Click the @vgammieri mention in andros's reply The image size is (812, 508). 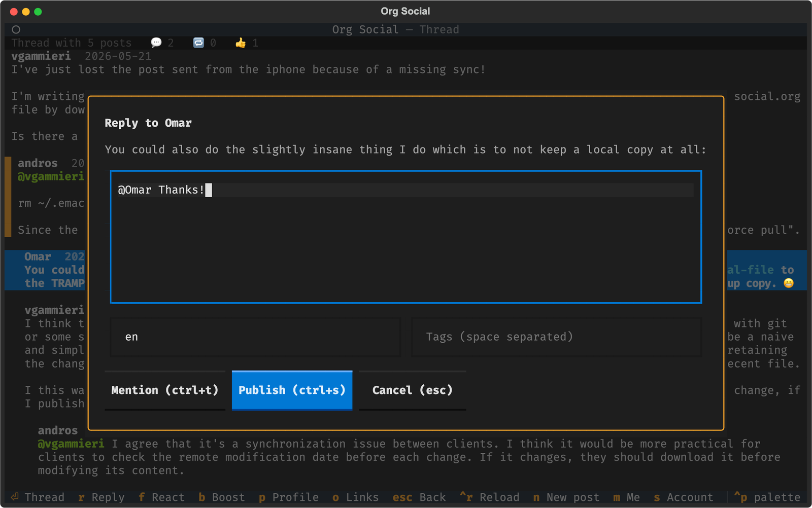pyautogui.click(x=71, y=444)
